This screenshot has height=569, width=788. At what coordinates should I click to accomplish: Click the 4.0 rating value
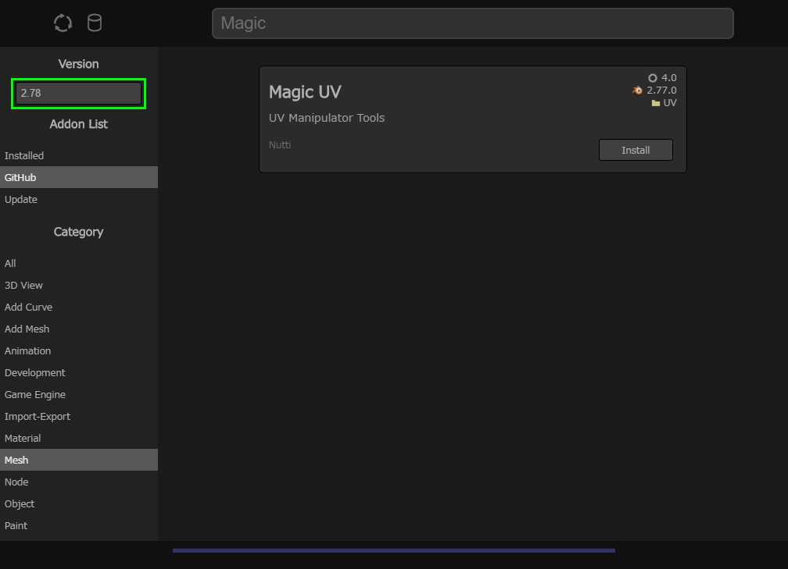669,78
